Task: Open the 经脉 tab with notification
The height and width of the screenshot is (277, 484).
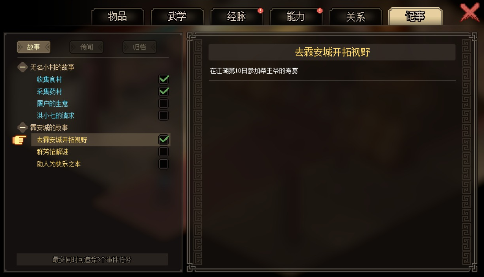Action: (x=237, y=17)
